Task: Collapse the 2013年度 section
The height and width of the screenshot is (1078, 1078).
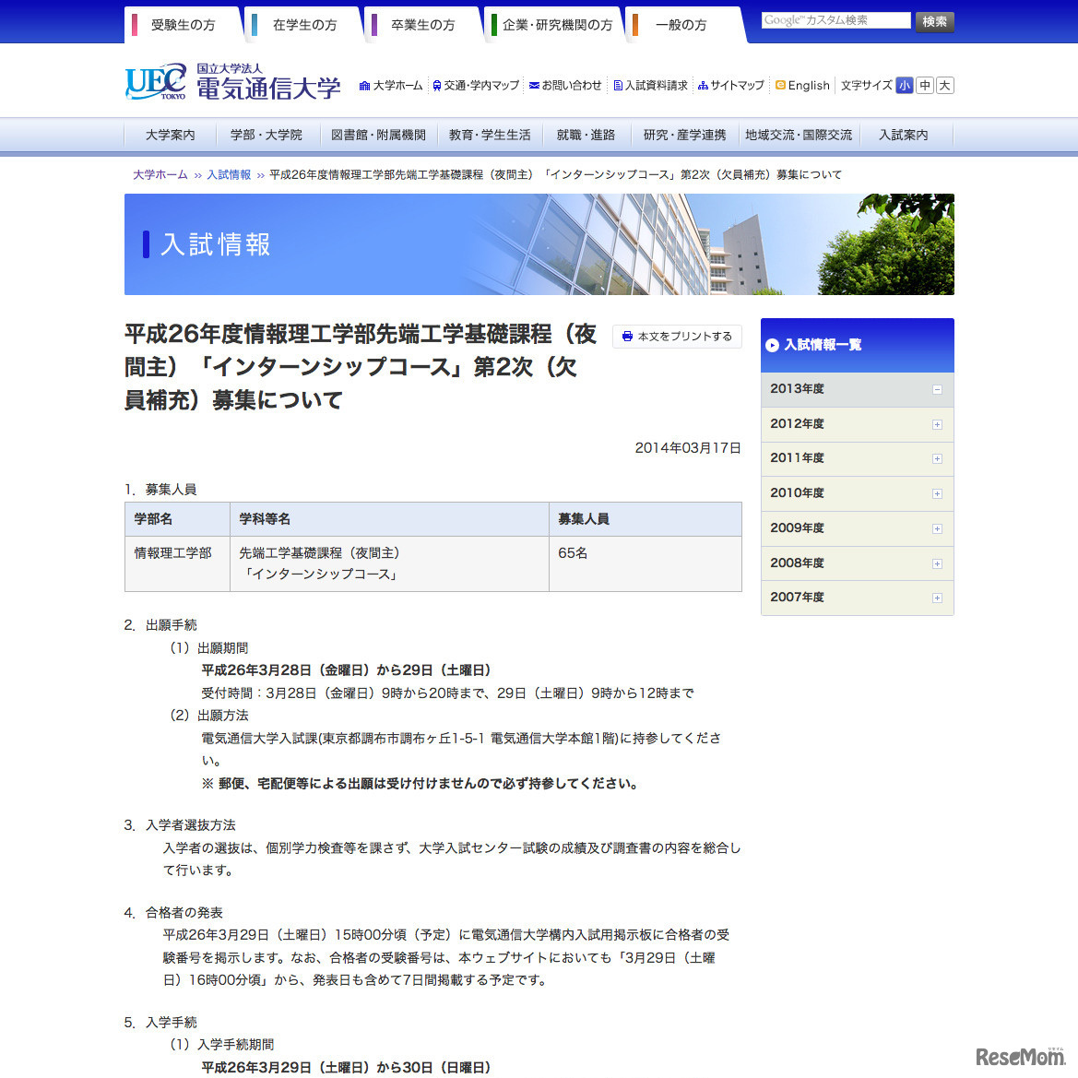Action: [x=937, y=389]
